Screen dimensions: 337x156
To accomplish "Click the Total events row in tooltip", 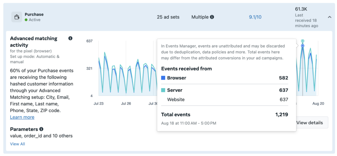I will click(x=224, y=115).
